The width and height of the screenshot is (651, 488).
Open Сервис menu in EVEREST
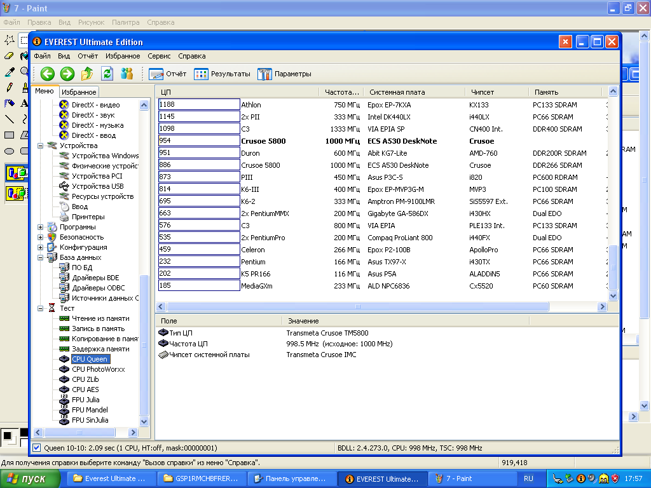point(159,56)
